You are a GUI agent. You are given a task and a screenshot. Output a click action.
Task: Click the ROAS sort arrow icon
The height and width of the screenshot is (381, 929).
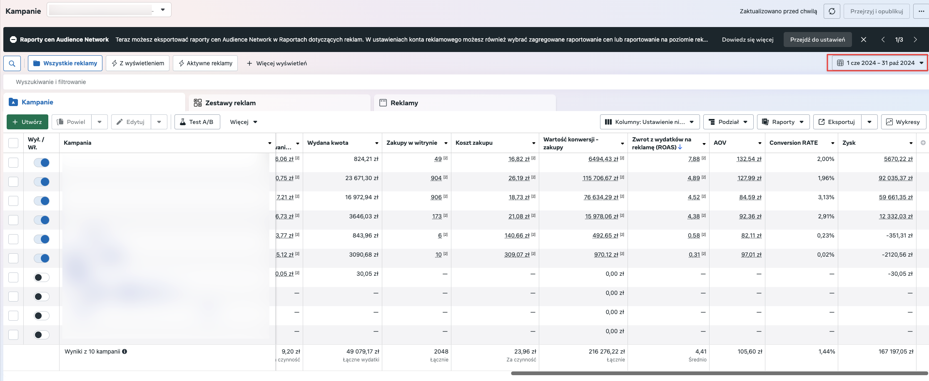(x=680, y=147)
